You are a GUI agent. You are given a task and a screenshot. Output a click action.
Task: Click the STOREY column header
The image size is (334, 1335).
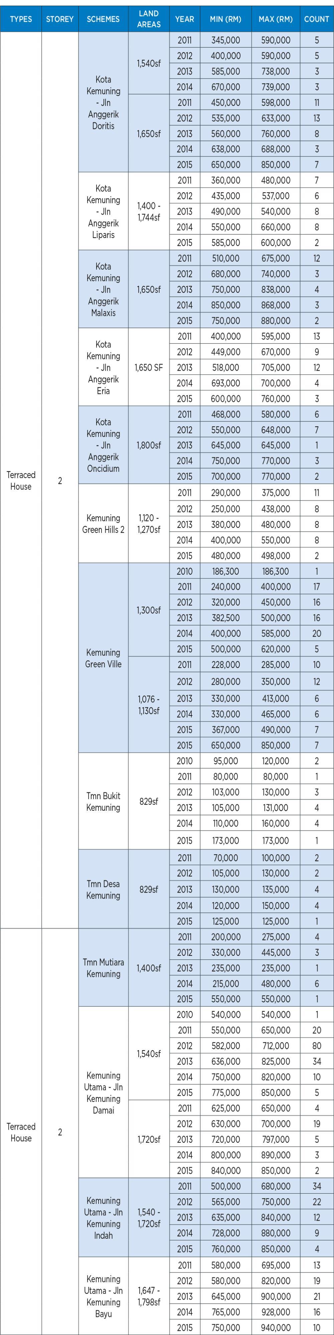(x=60, y=19)
